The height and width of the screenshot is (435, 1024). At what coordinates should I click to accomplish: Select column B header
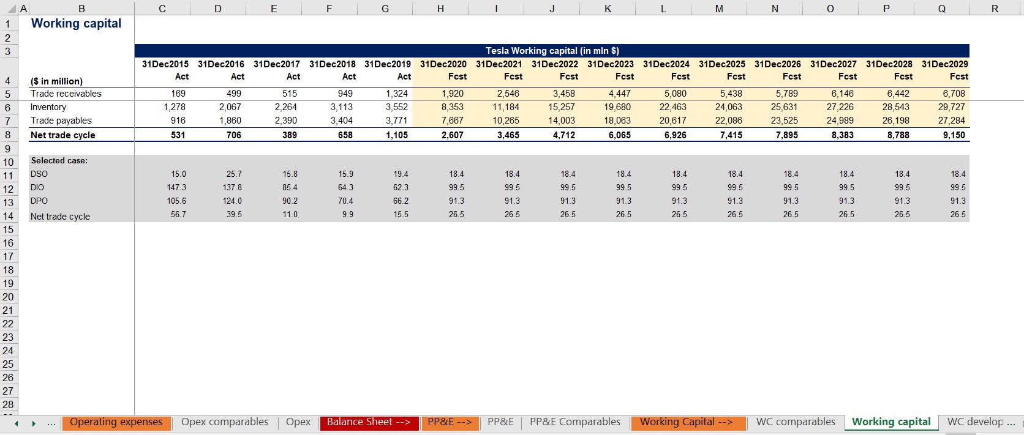81,9
